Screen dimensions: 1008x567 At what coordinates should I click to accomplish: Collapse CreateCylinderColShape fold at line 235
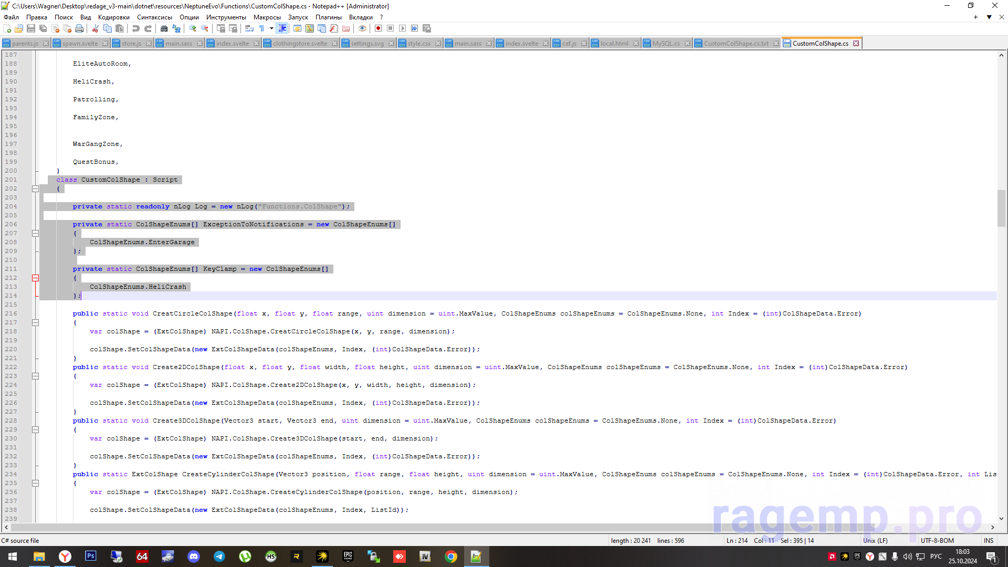(x=35, y=483)
